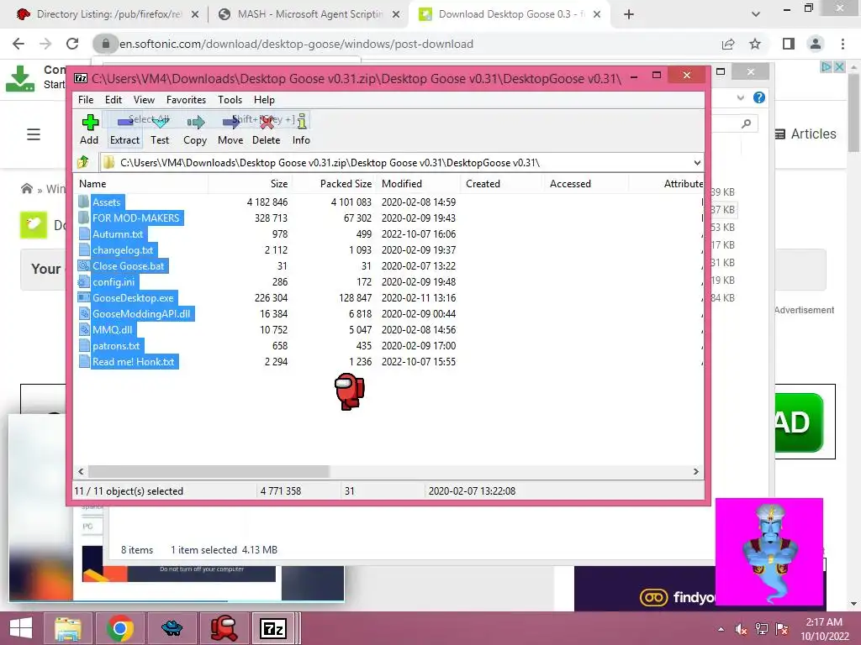The width and height of the screenshot is (861, 645).
Task: Open the Chrome tab search chevron
Action: point(756,14)
